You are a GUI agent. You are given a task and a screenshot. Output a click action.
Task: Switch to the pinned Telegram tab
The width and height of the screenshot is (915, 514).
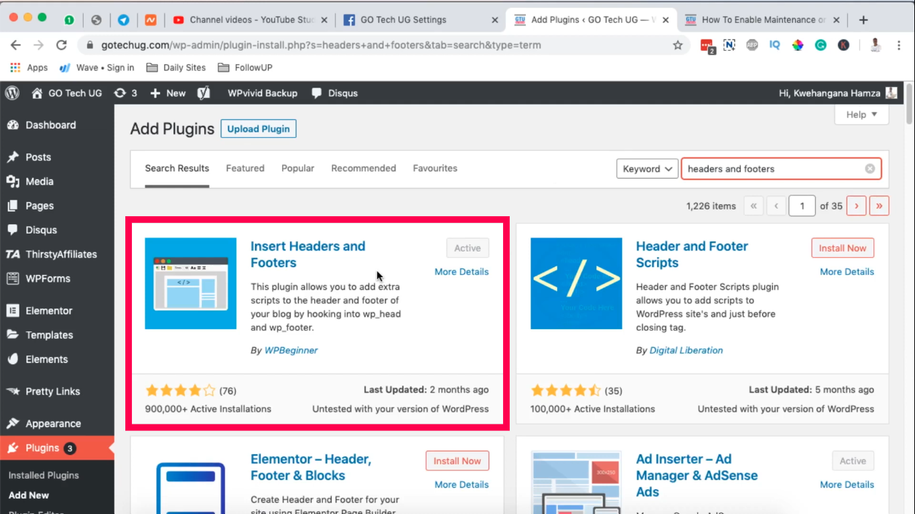[124, 19]
